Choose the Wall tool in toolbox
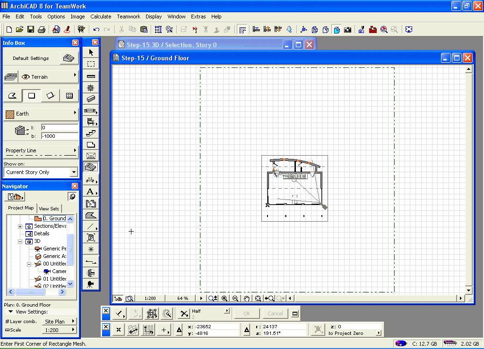The image size is (484, 349). tap(91, 76)
